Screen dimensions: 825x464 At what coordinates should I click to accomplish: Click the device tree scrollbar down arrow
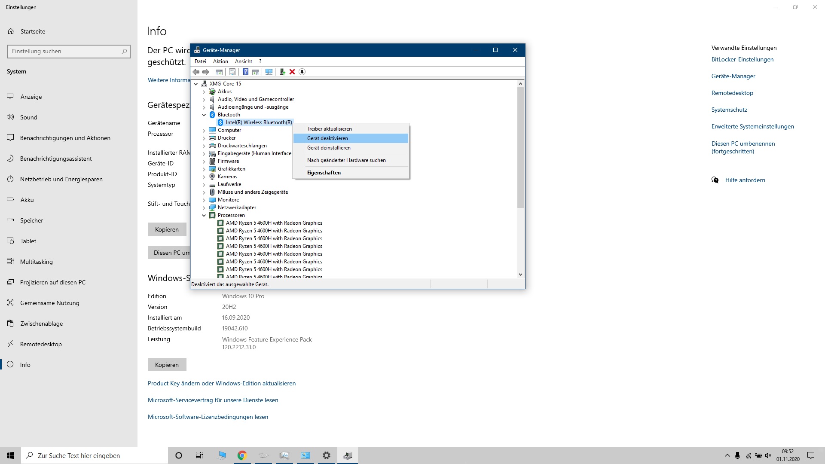[520, 274]
